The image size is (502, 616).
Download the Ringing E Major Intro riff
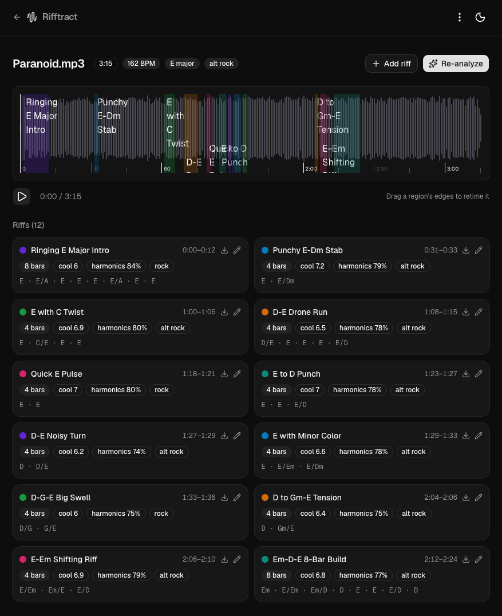(x=224, y=250)
